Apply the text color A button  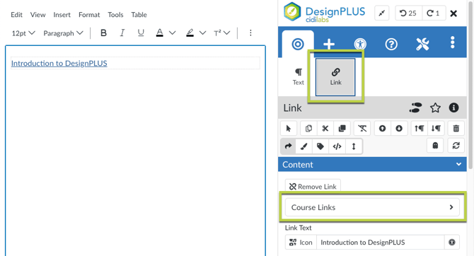click(160, 33)
